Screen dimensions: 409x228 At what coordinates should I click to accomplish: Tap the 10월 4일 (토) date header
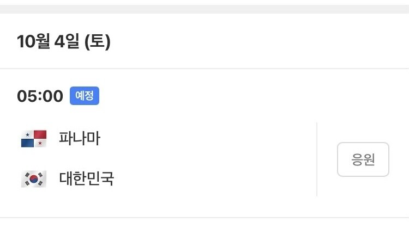tap(64, 42)
